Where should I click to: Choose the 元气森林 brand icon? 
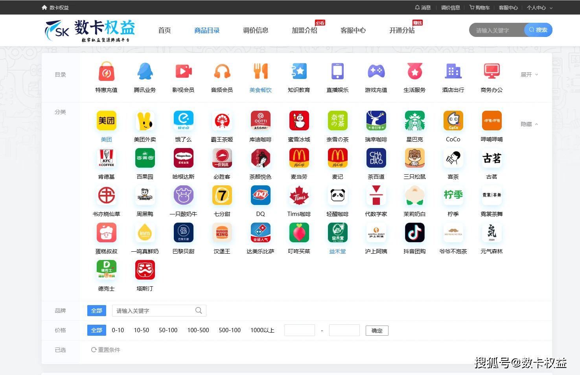pos(492,232)
